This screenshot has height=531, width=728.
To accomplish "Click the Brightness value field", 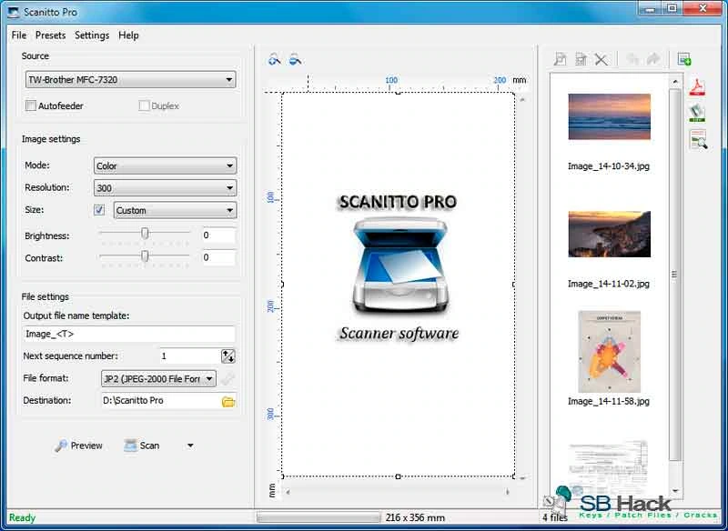I will (x=218, y=235).
